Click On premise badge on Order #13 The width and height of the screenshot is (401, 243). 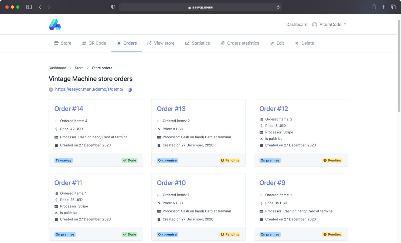[168, 160]
